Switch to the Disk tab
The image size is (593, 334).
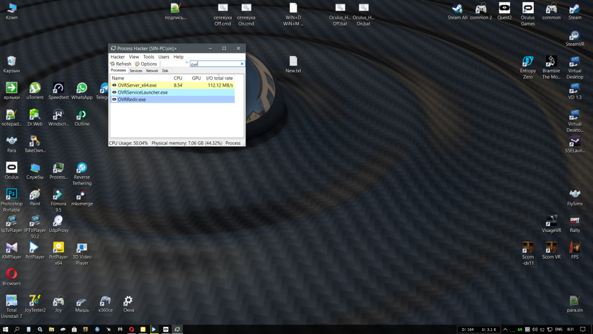165,71
